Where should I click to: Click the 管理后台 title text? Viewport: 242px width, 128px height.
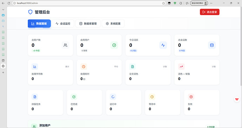click(42, 12)
